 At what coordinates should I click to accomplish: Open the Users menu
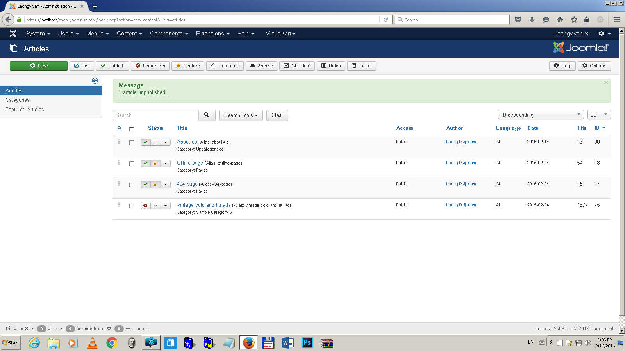pyautogui.click(x=68, y=34)
